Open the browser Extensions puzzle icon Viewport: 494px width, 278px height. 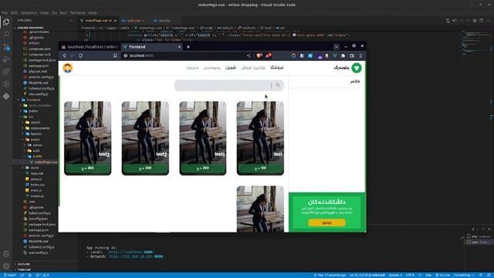343,56
